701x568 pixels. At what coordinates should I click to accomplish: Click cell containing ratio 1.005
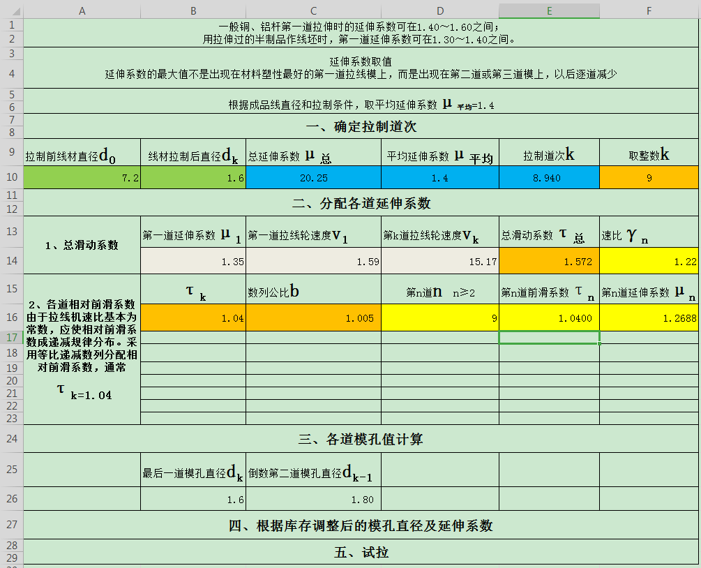click(313, 317)
